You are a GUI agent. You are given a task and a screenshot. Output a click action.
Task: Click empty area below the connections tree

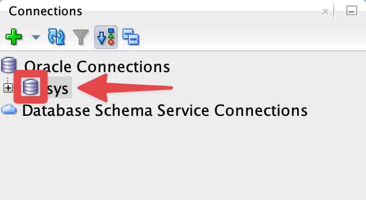183,158
